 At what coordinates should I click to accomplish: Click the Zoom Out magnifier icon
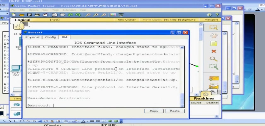click(x=103, y=15)
